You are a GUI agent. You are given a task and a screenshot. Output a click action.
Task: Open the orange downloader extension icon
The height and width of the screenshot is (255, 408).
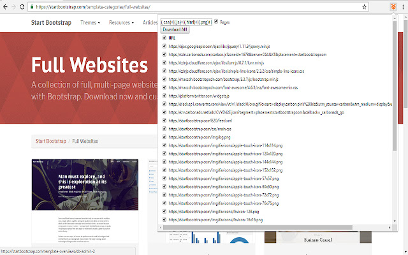[393, 7]
